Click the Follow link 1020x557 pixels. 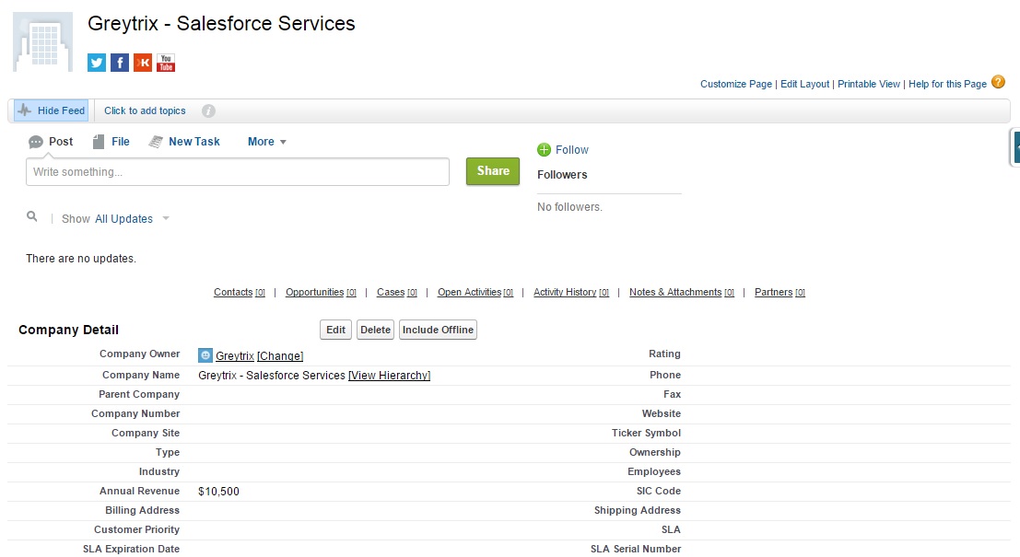pos(572,150)
